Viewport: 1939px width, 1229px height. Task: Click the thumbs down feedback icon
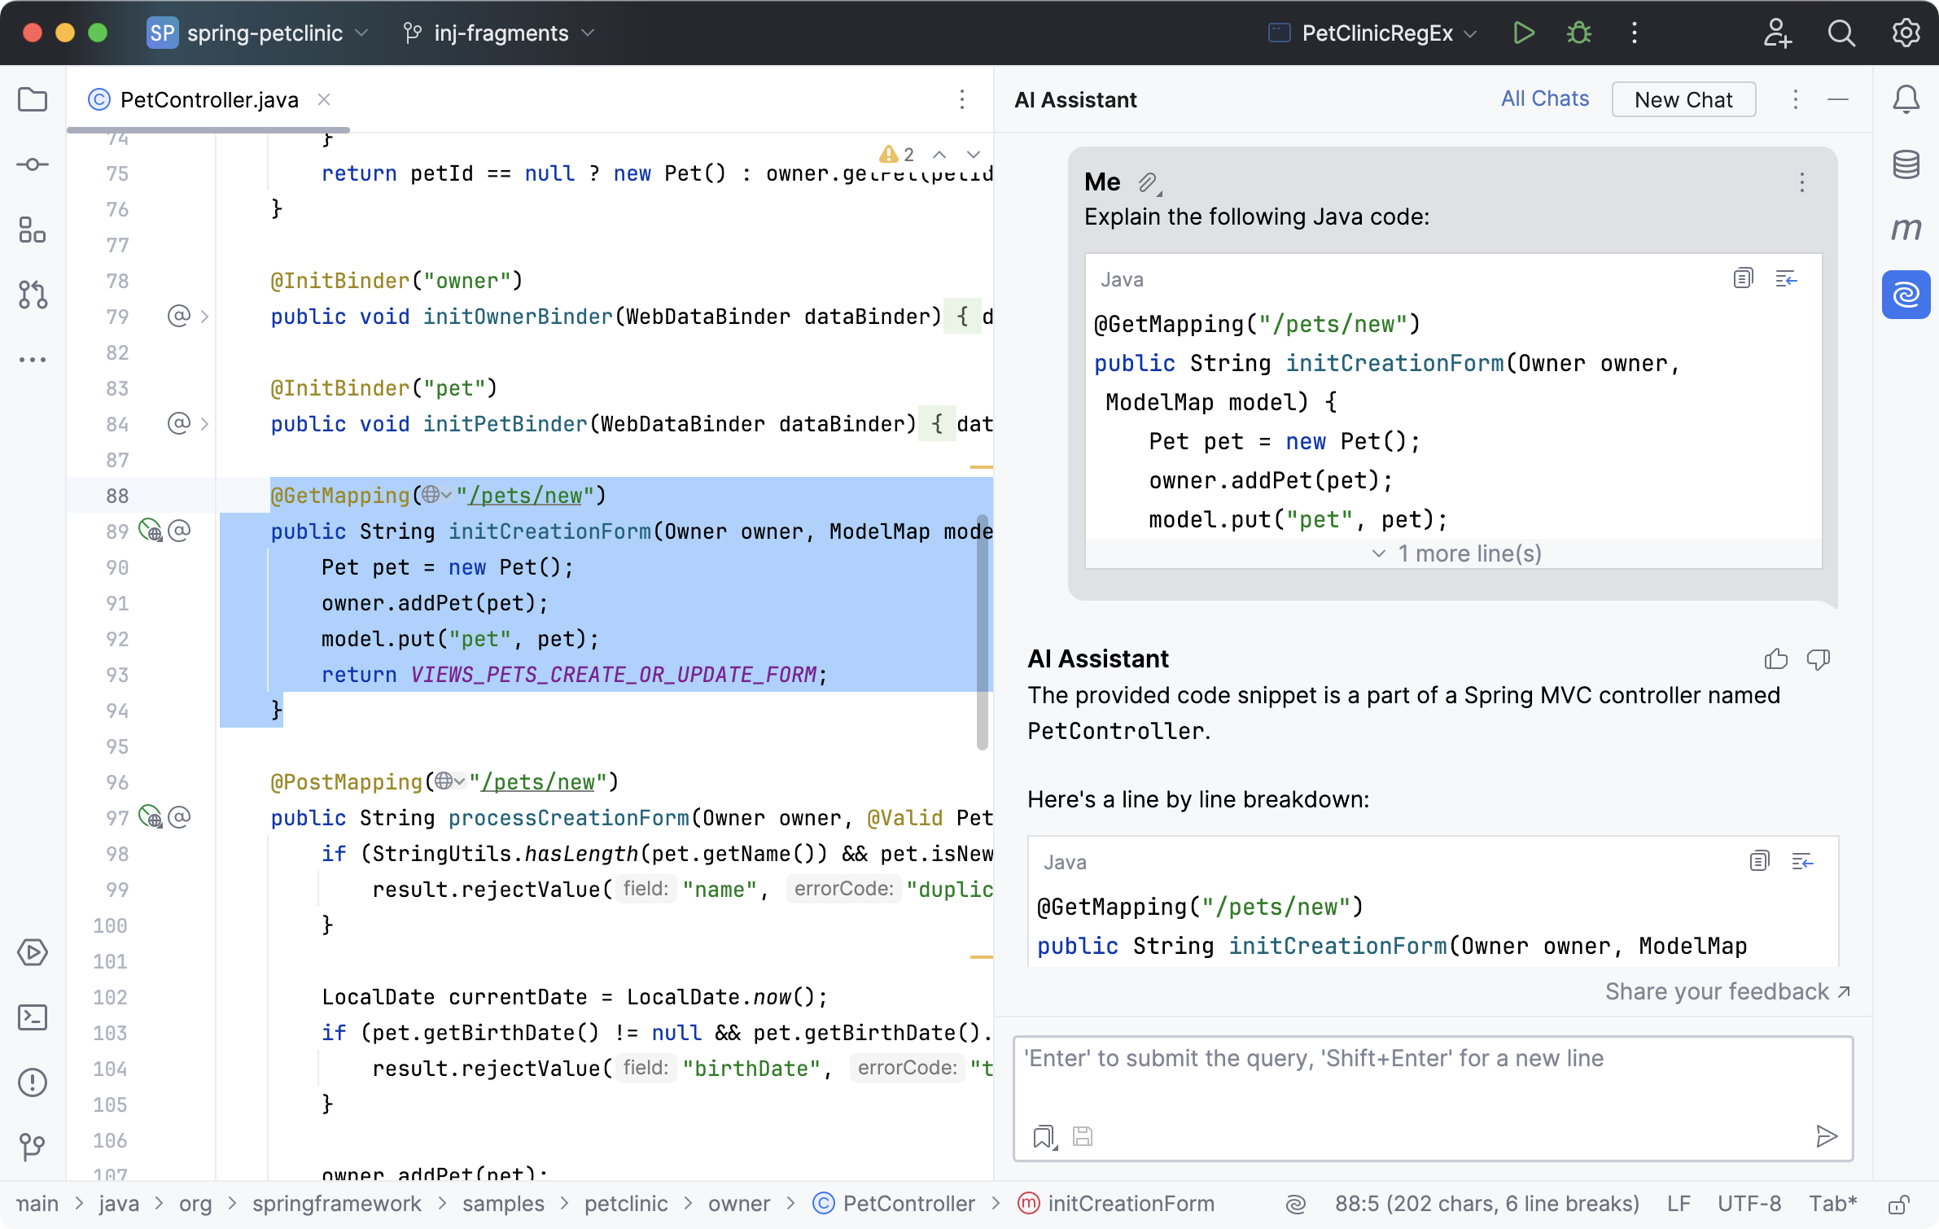click(1819, 658)
